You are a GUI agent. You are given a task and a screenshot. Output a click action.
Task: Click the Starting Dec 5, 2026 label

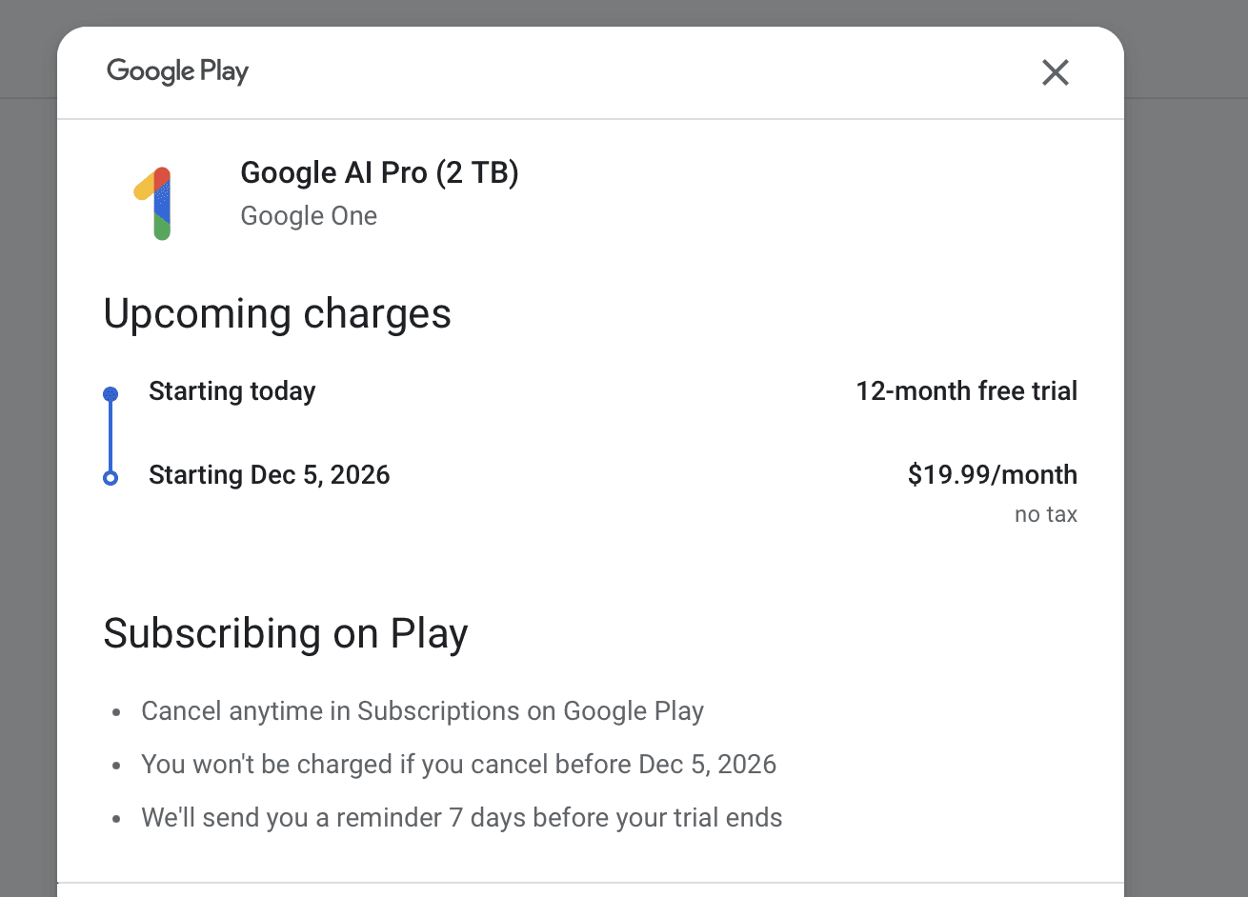[269, 475]
